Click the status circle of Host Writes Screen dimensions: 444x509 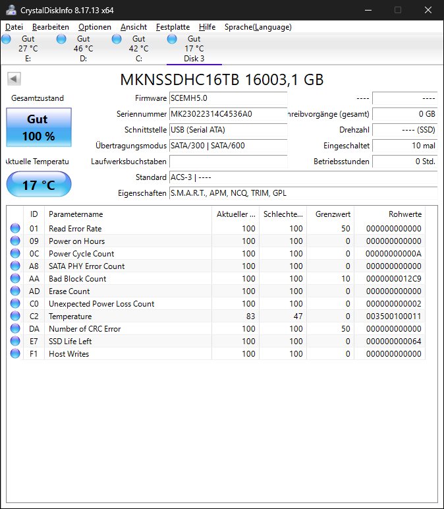(x=15, y=353)
